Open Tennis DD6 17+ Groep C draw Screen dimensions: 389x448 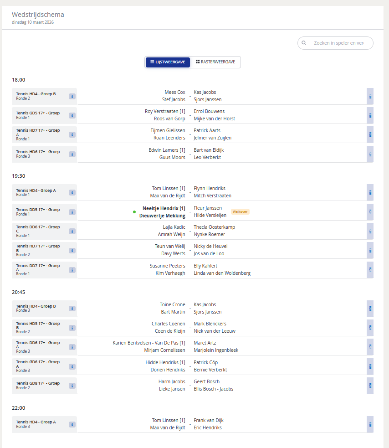click(38, 229)
